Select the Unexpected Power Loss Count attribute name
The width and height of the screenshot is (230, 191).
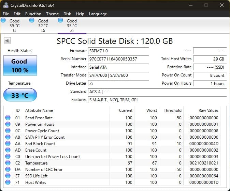[x=53, y=157]
